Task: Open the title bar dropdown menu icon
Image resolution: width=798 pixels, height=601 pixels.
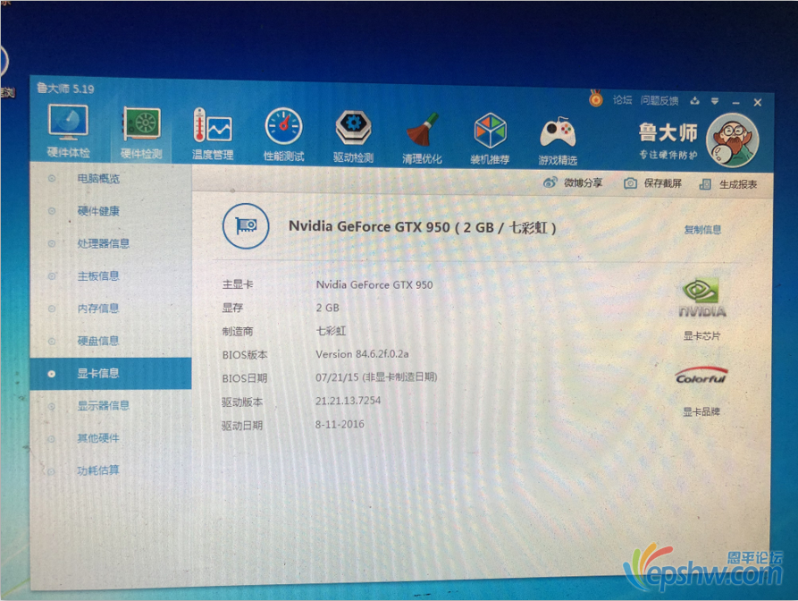Action: (715, 101)
